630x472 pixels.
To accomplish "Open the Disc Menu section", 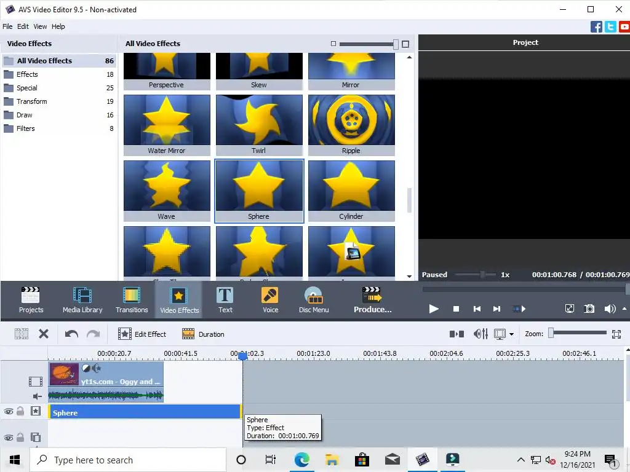I will click(x=314, y=300).
